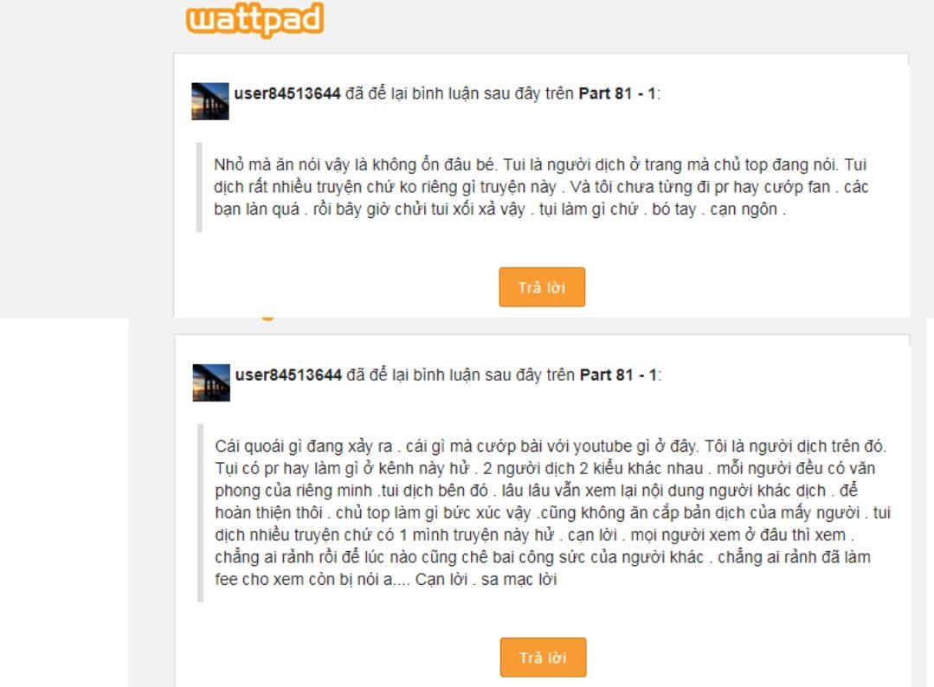The width and height of the screenshot is (934, 687).
Task: Click the grey quote bar beside "Nhỏ mà ăn nói"
Action: pyautogui.click(x=199, y=187)
